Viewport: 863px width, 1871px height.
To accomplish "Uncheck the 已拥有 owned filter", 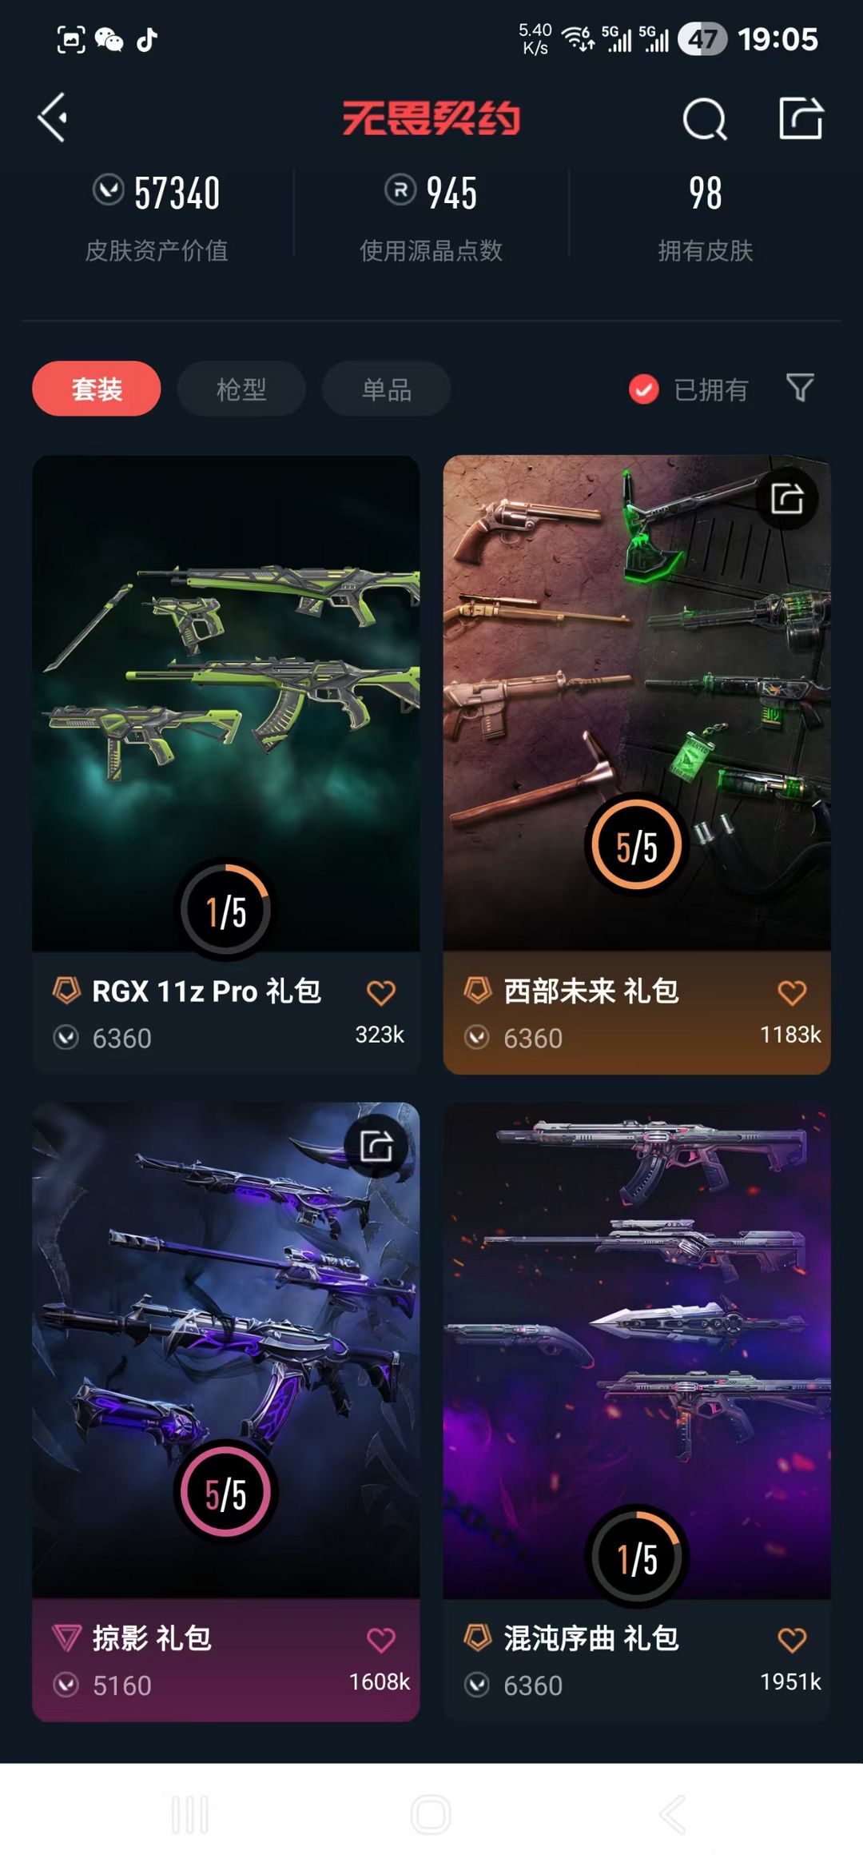I will click(689, 389).
